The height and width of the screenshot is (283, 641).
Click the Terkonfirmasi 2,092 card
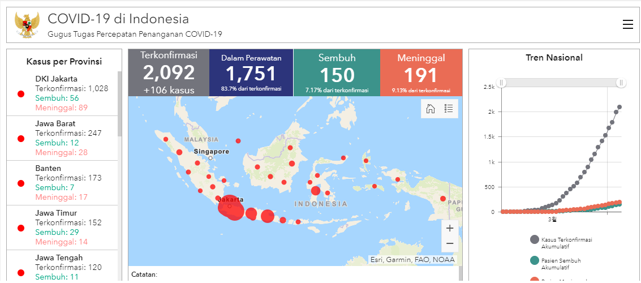[x=169, y=73]
